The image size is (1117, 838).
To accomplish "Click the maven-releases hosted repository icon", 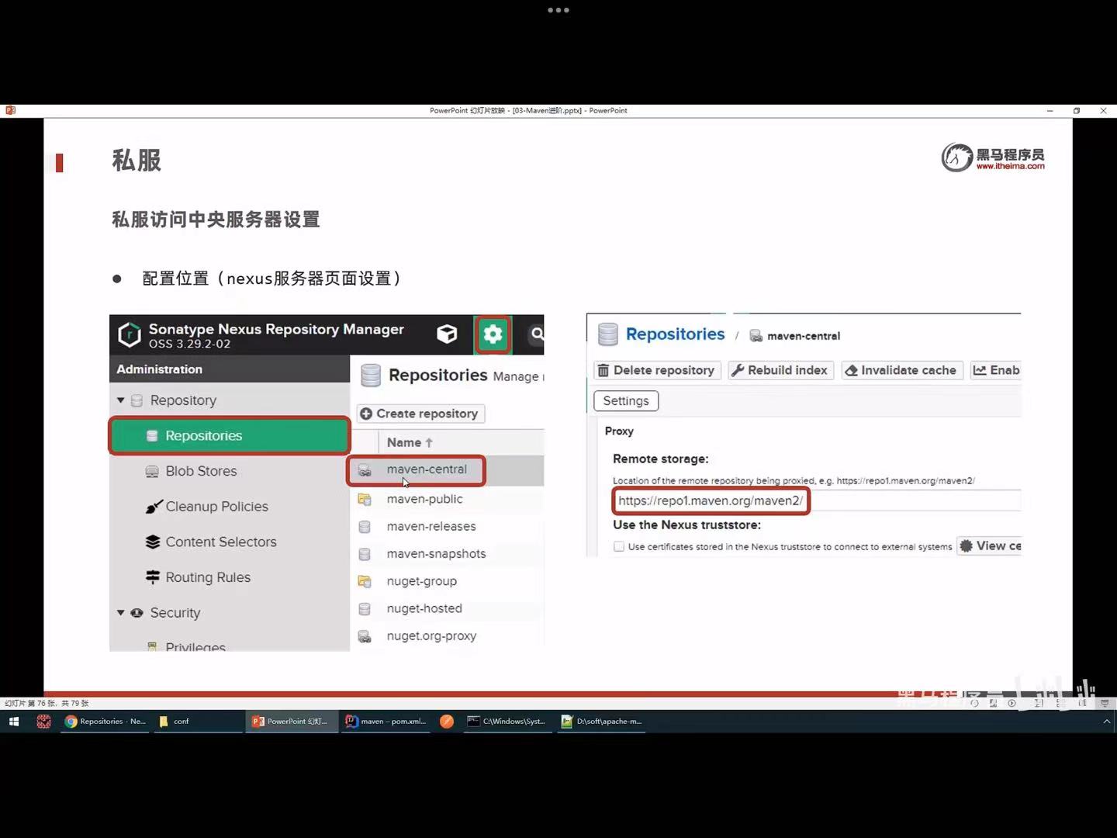I will click(365, 526).
